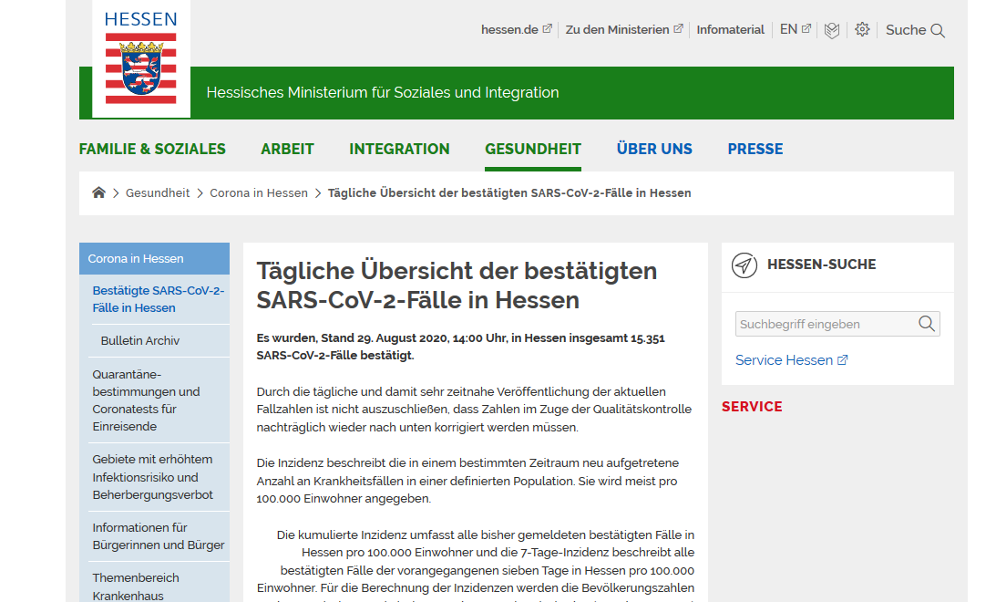996x602 pixels.
Task: Go to Corona in Hessen breadcrumb
Action: [x=259, y=192]
